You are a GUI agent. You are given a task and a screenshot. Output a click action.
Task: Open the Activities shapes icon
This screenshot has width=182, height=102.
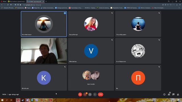coord(178,94)
